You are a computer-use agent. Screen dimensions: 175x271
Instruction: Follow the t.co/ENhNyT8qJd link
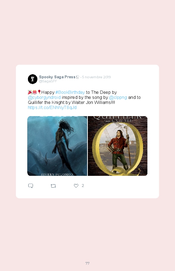click(52, 108)
